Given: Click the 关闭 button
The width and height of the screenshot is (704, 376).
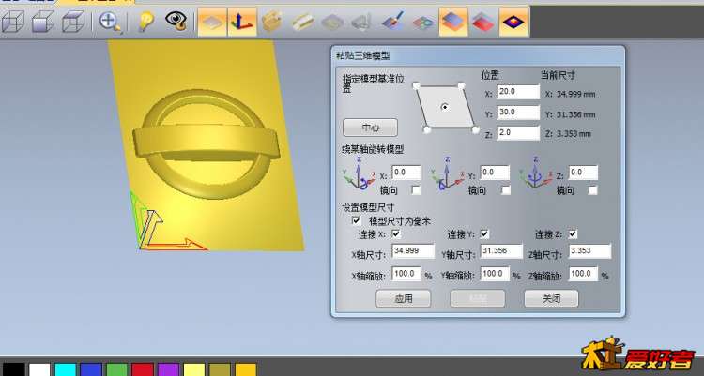Looking at the screenshot, I should 551,298.
